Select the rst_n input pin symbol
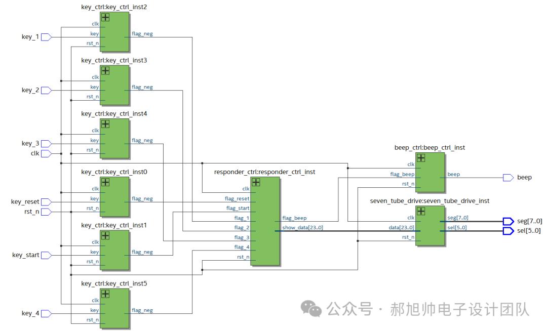Viewport: 547px width, 331px height. click(46, 212)
